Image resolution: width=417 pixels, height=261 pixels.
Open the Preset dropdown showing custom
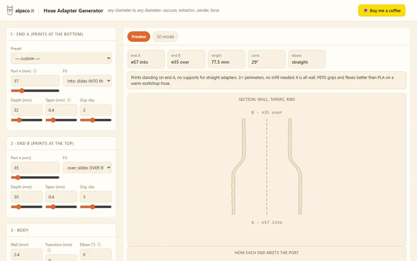point(61,58)
